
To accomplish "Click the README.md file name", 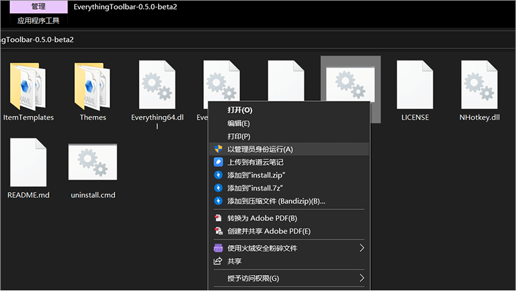I will [x=28, y=195].
